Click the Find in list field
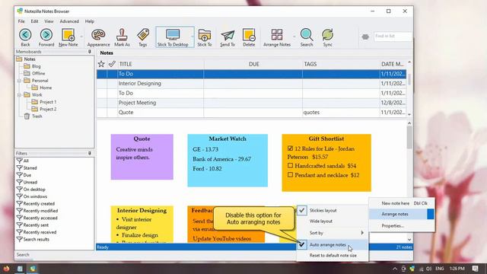 (393, 37)
